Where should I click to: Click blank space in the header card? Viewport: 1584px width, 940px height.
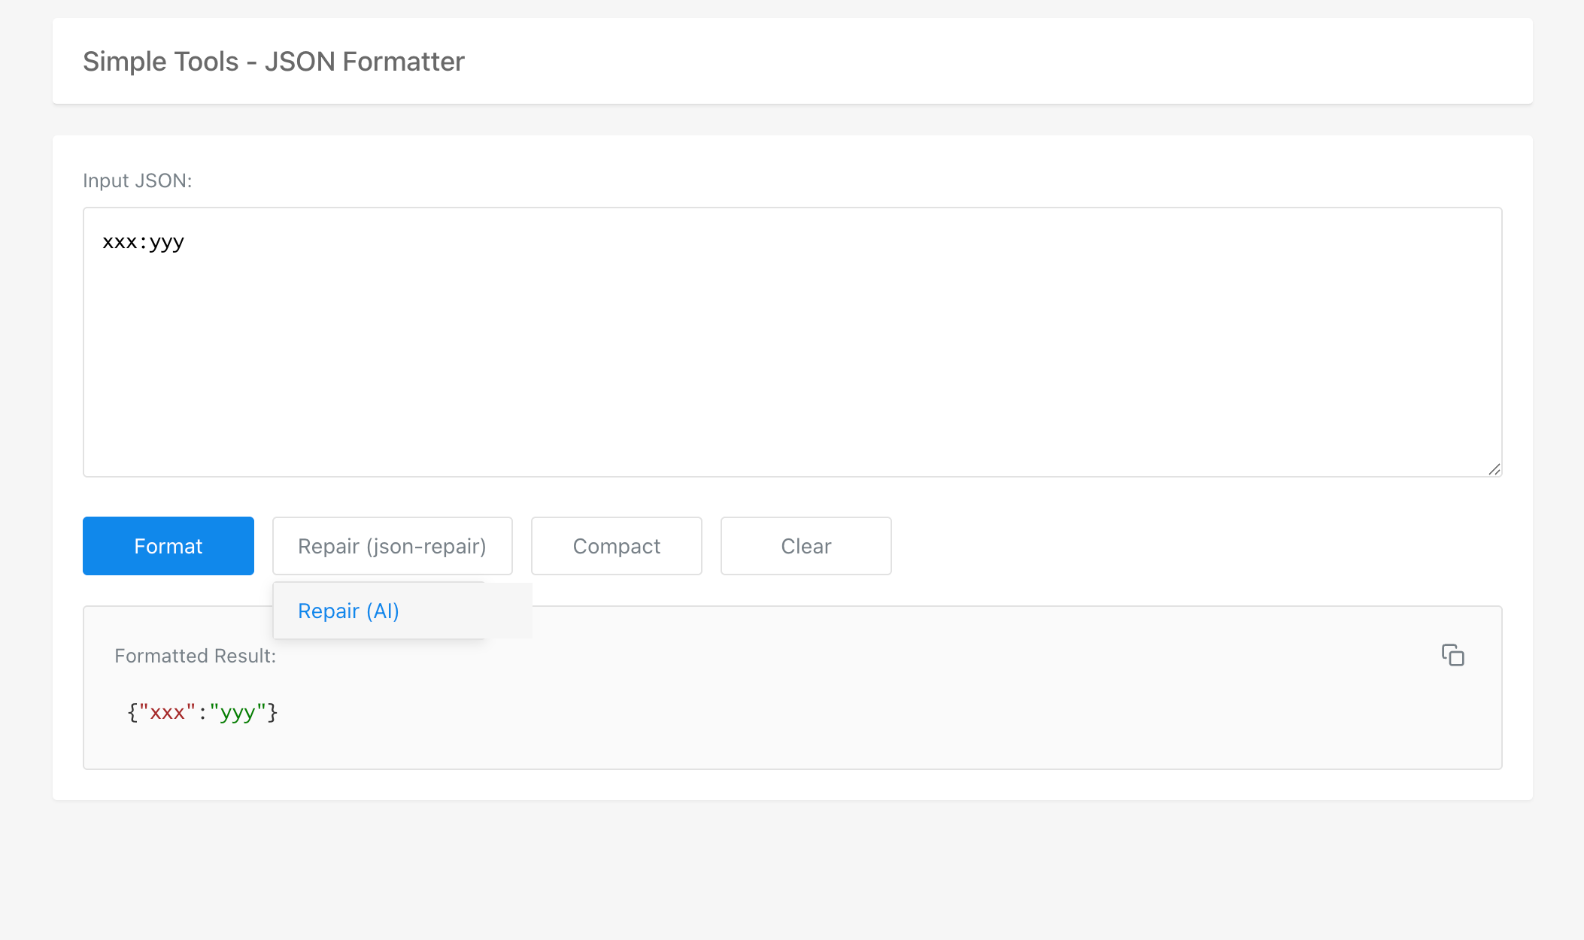pyautogui.click(x=978, y=62)
